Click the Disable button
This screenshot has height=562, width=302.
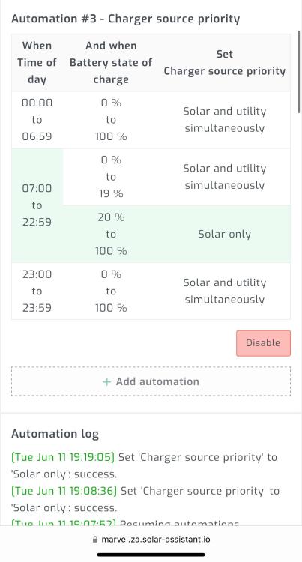tap(263, 343)
